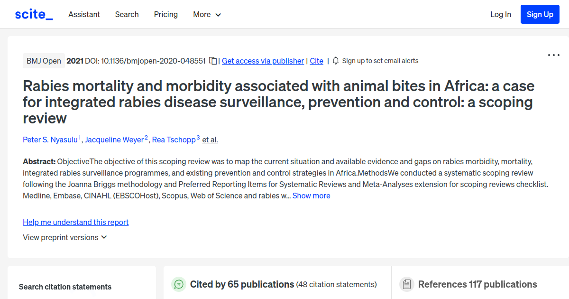This screenshot has width=569, height=299.
Task: Click author Peter S. Nyasulu
Action: [50, 140]
